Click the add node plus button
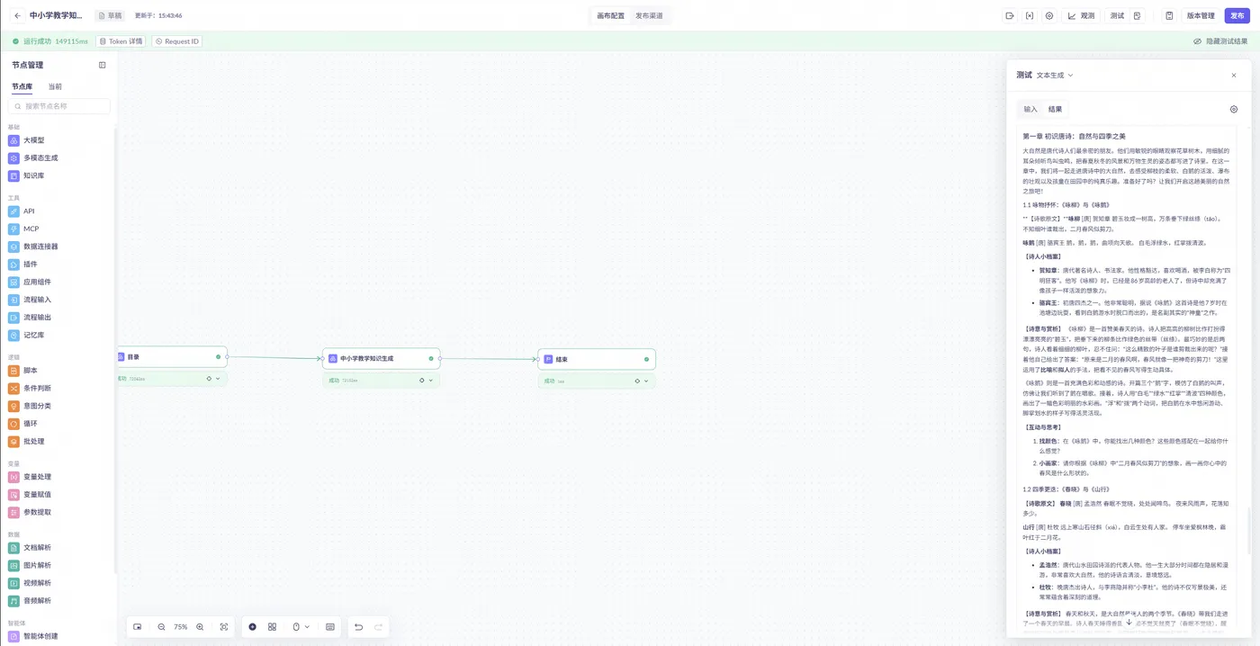The image size is (1260, 646). 253,626
